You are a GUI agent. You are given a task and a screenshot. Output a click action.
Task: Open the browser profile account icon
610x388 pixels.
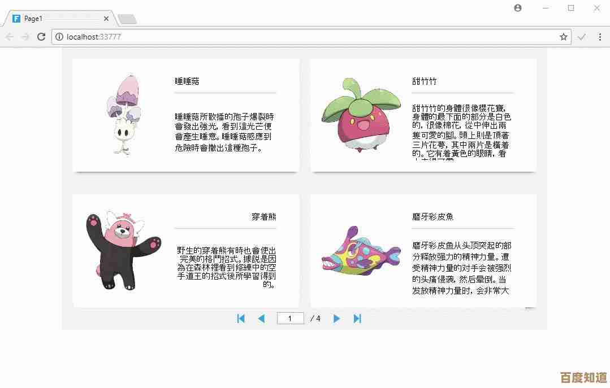517,8
